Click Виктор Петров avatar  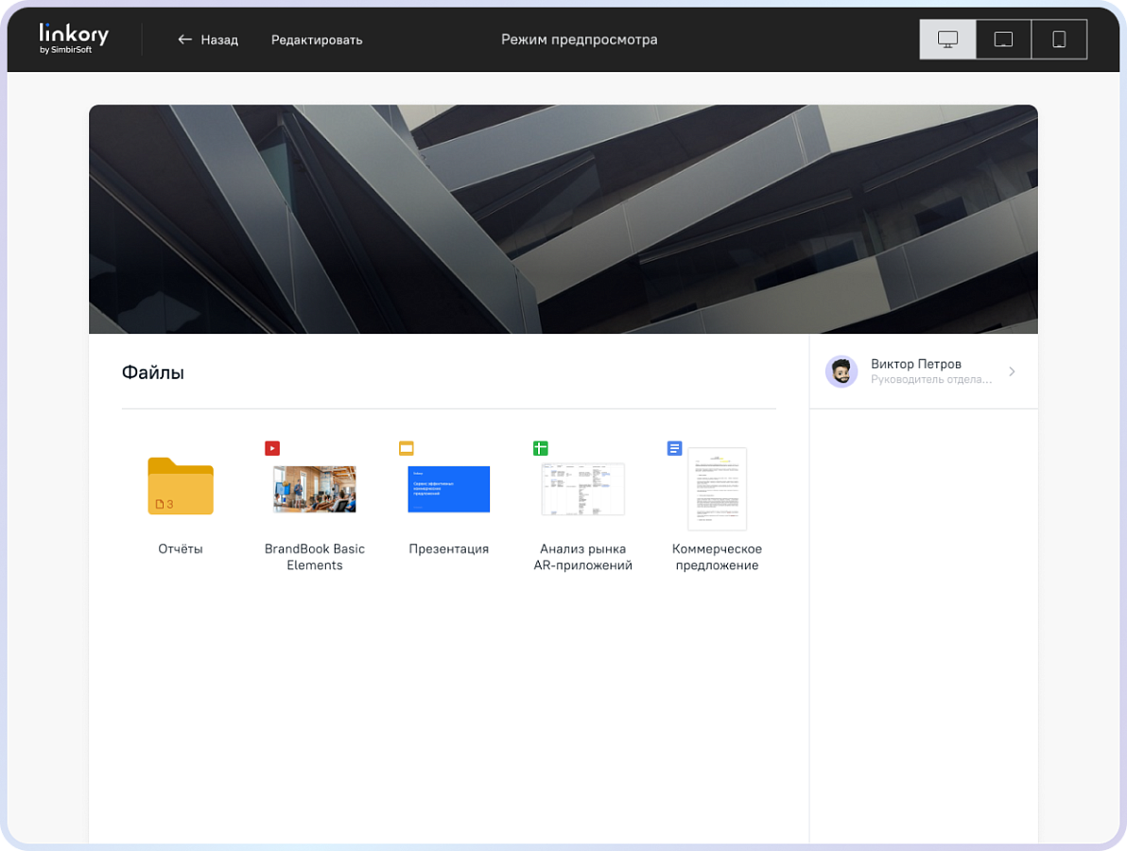pyautogui.click(x=841, y=372)
